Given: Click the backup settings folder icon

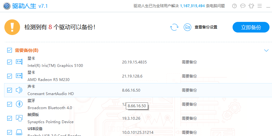Looking at the screenshot, I should [187, 27].
